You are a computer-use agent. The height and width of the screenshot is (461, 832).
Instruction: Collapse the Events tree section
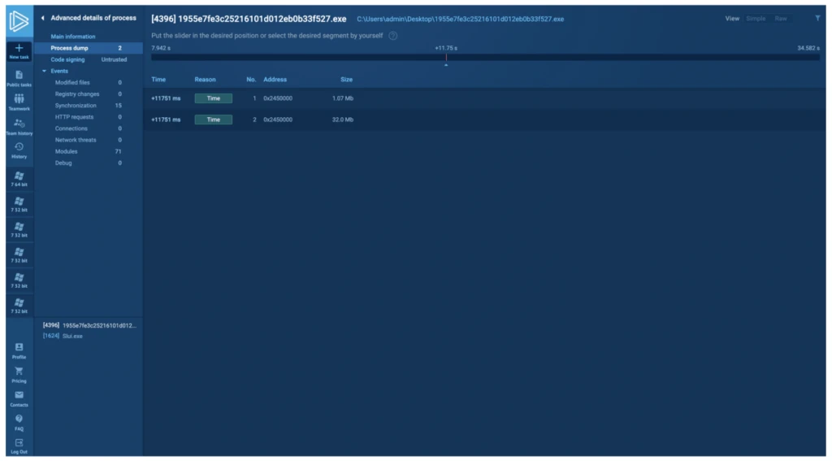click(x=45, y=72)
